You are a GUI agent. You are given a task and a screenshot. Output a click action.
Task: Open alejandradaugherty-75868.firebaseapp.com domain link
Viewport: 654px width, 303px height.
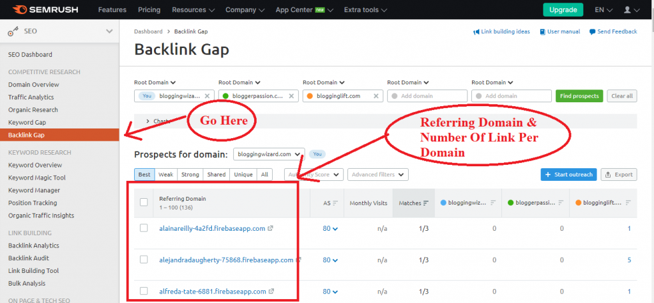pyautogui.click(x=227, y=260)
